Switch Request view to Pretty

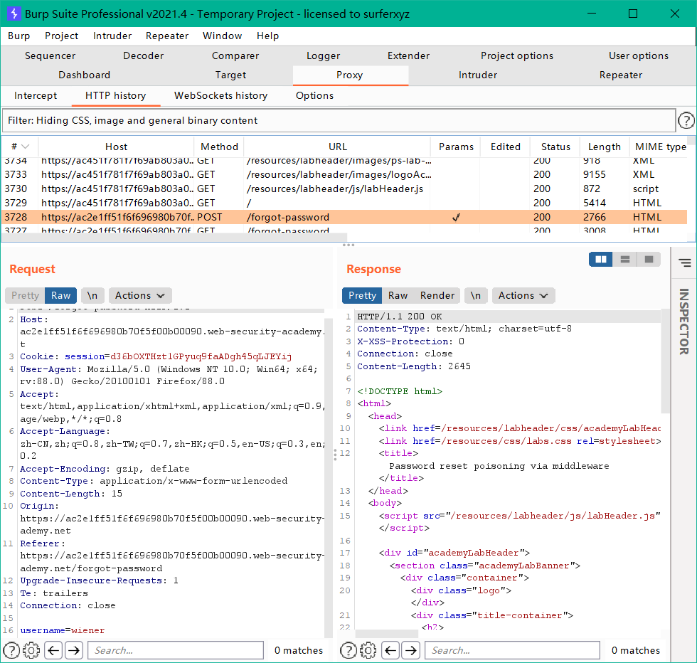point(26,295)
